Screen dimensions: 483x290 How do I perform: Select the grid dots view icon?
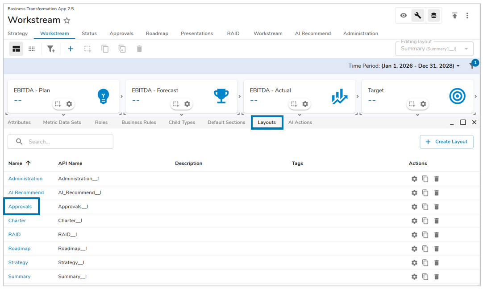coord(32,49)
